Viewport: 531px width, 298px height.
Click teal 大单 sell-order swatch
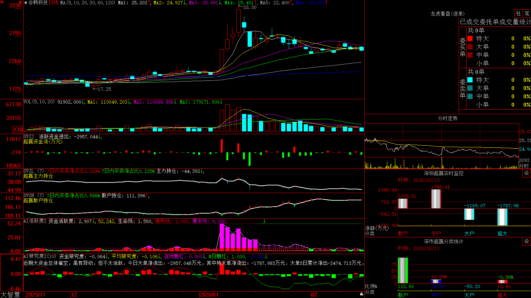point(470,88)
